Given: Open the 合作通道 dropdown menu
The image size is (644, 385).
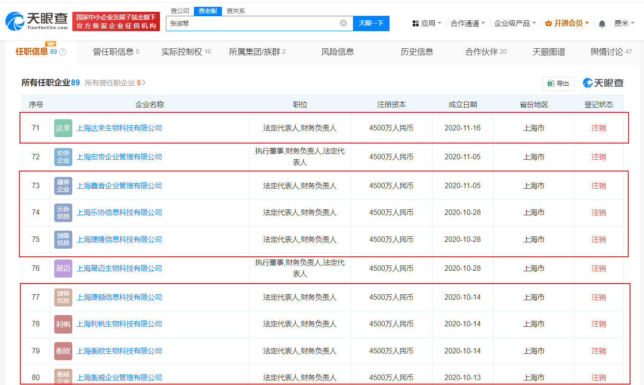Looking at the screenshot, I should click(468, 23).
